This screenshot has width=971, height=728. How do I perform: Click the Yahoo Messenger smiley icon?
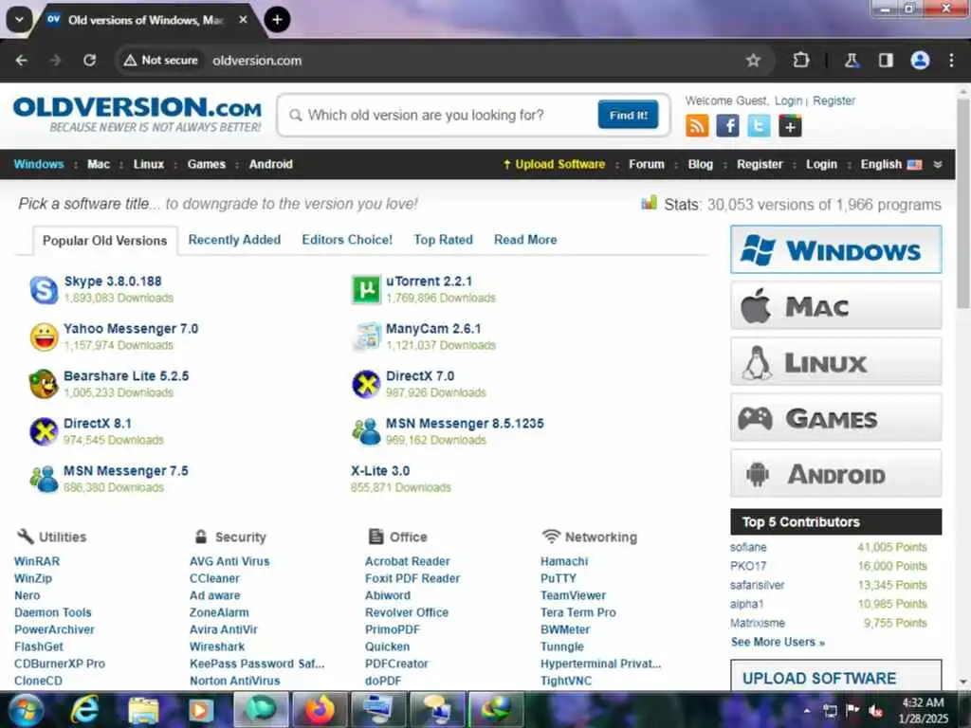(44, 337)
